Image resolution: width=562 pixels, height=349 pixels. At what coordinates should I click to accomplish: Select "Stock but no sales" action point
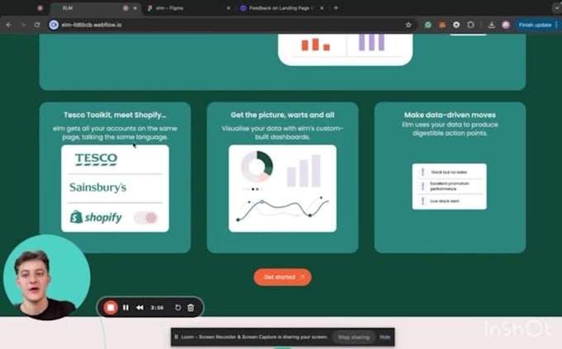point(449,172)
